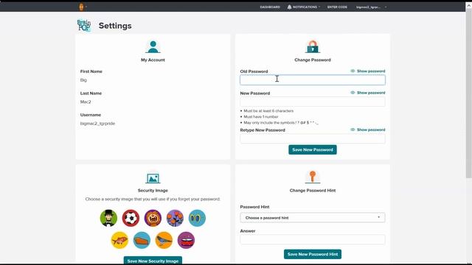The width and height of the screenshot is (472, 265).
Task: Choose the blue bird security image
Action: 164,240
